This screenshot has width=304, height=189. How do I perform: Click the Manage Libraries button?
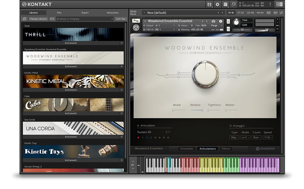tap(38, 18)
